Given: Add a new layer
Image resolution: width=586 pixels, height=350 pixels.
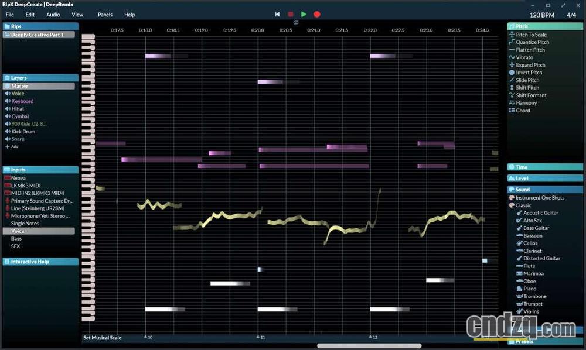Looking at the screenshot, I should 12,146.
